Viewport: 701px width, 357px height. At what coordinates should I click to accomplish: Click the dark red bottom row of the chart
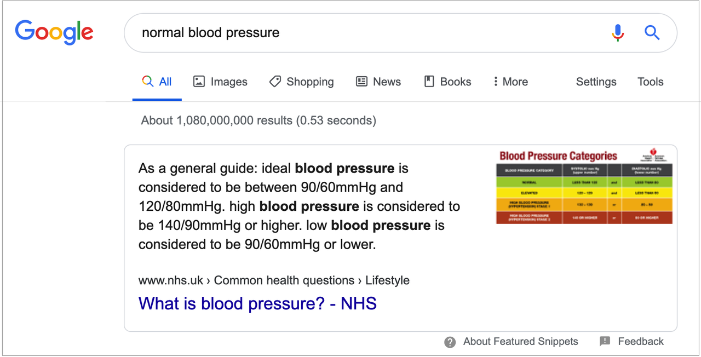584,217
